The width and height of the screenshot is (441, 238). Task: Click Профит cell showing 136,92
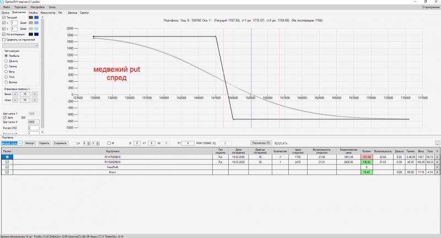[367, 162]
